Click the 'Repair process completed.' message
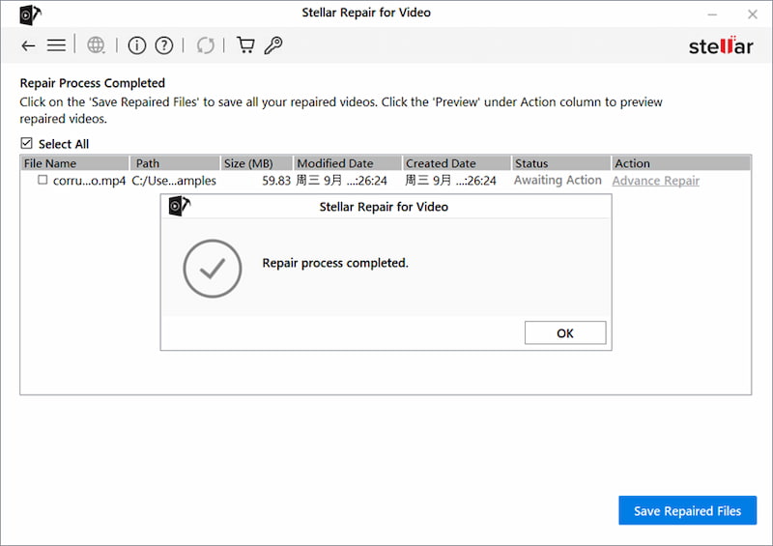 click(335, 263)
